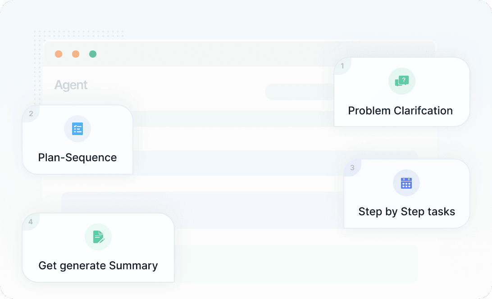Click the Plan-Sequence checklist icon
The height and width of the screenshot is (299, 492).
77,129
